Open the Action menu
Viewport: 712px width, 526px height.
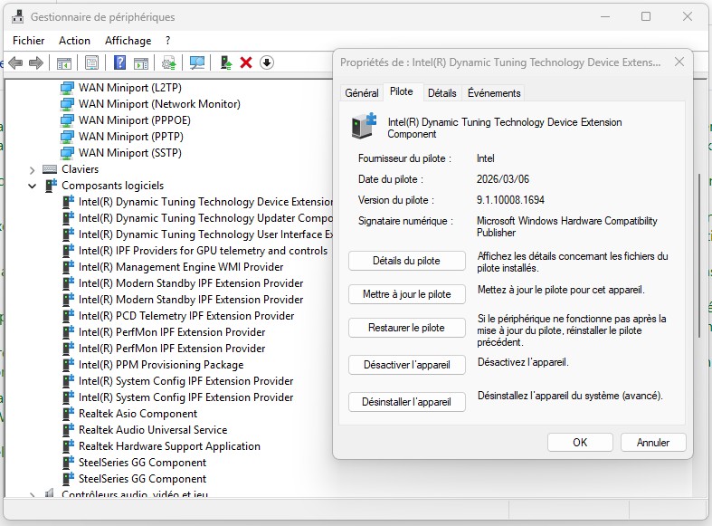pos(74,41)
